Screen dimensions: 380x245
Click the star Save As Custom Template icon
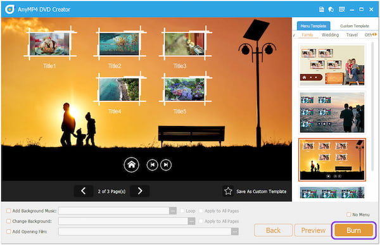pyautogui.click(x=228, y=191)
